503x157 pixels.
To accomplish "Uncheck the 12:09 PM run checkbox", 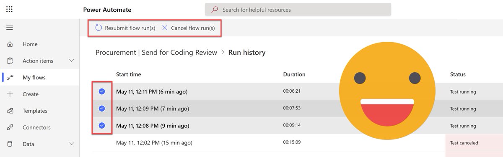I will 102,109.
